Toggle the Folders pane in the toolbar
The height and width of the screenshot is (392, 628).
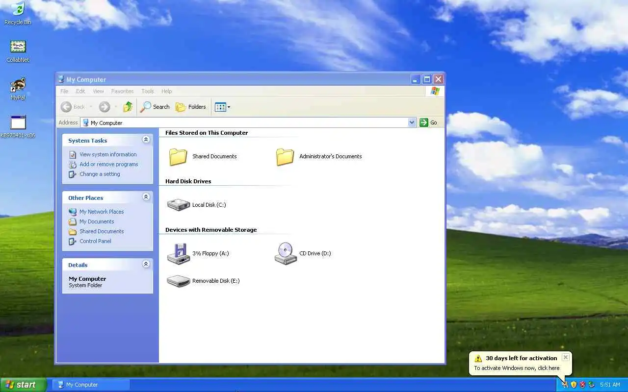[x=190, y=107]
